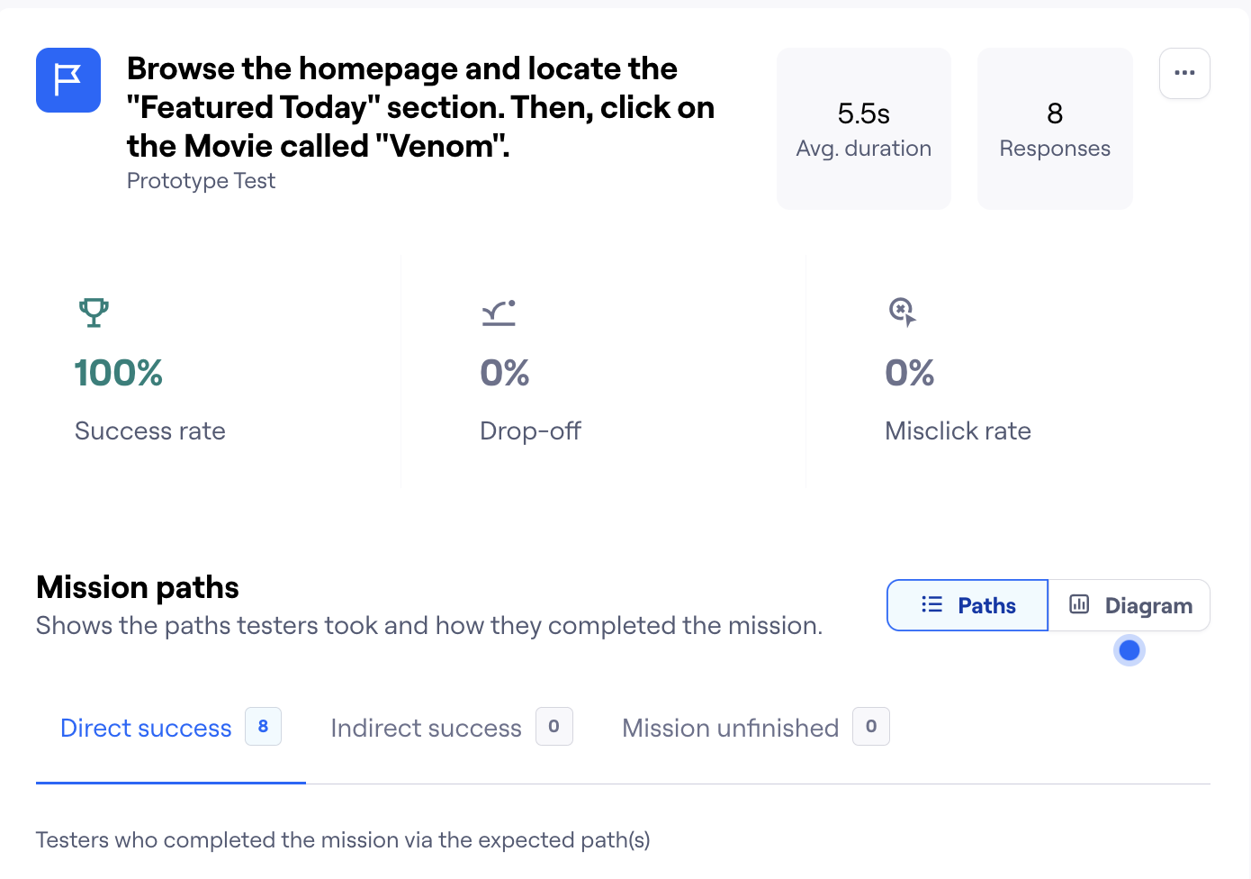Click the trophy Success rate icon
Image resolution: width=1251 pixels, height=879 pixels.
click(94, 313)
